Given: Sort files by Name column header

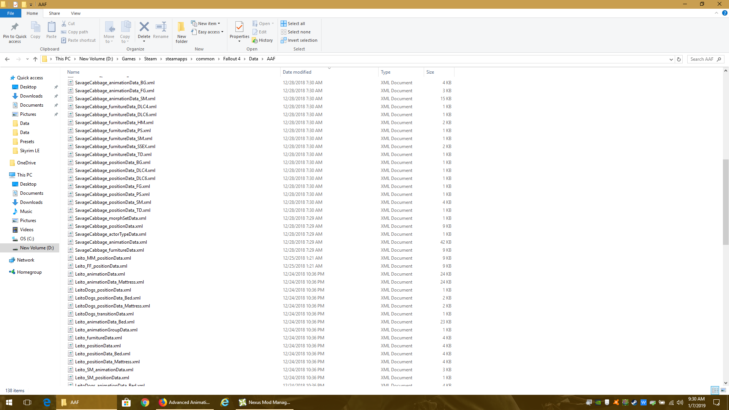Looking at the screenshot, I should (173, 72).
